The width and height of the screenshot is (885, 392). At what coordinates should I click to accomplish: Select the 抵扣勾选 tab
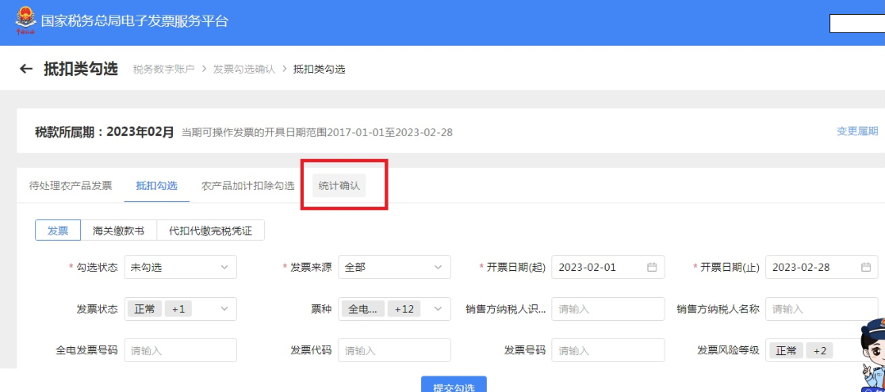[157, 186]
